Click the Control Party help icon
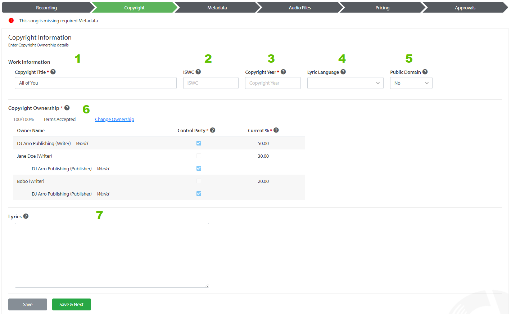This screenshot has height=314, width=511. 213,130
